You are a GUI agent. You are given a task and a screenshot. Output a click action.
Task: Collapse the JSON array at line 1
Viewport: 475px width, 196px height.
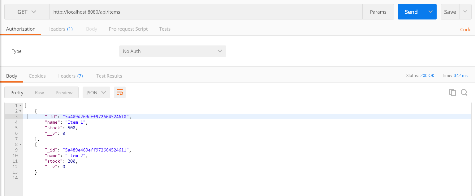[20, 105]
